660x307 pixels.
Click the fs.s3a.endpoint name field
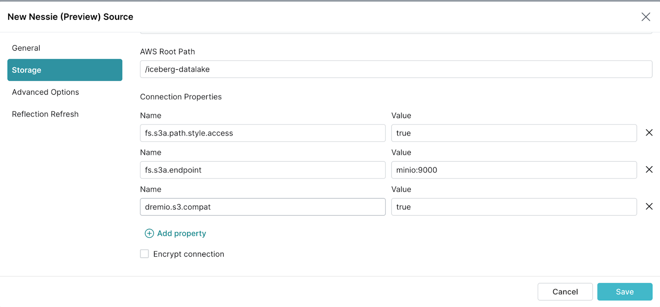(263, 170)
